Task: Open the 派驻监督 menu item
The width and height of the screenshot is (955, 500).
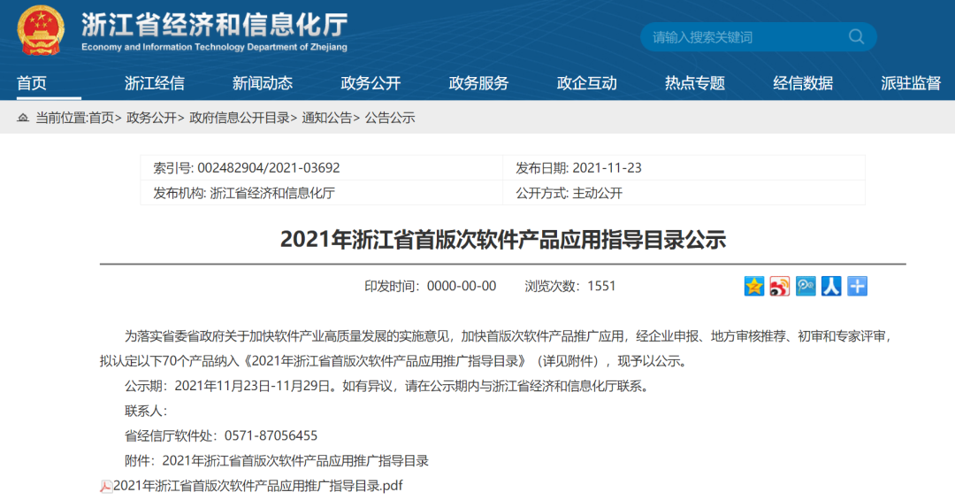Action: pos(911,83)
